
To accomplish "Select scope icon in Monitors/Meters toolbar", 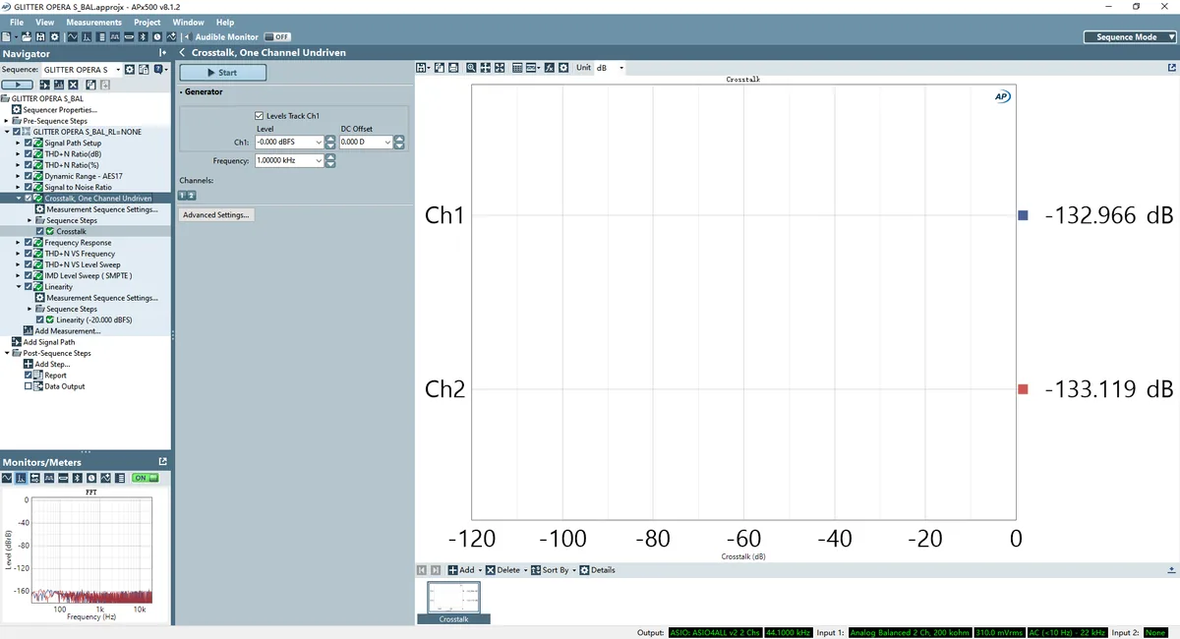I will [x=7, y=478].
